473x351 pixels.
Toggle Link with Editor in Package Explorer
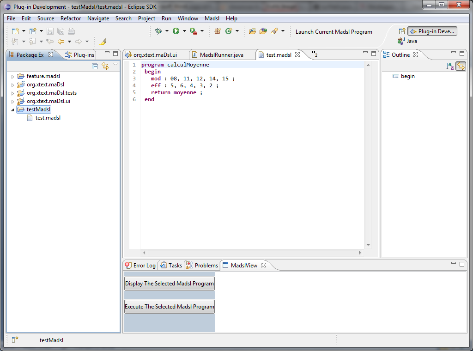[105, 66]
